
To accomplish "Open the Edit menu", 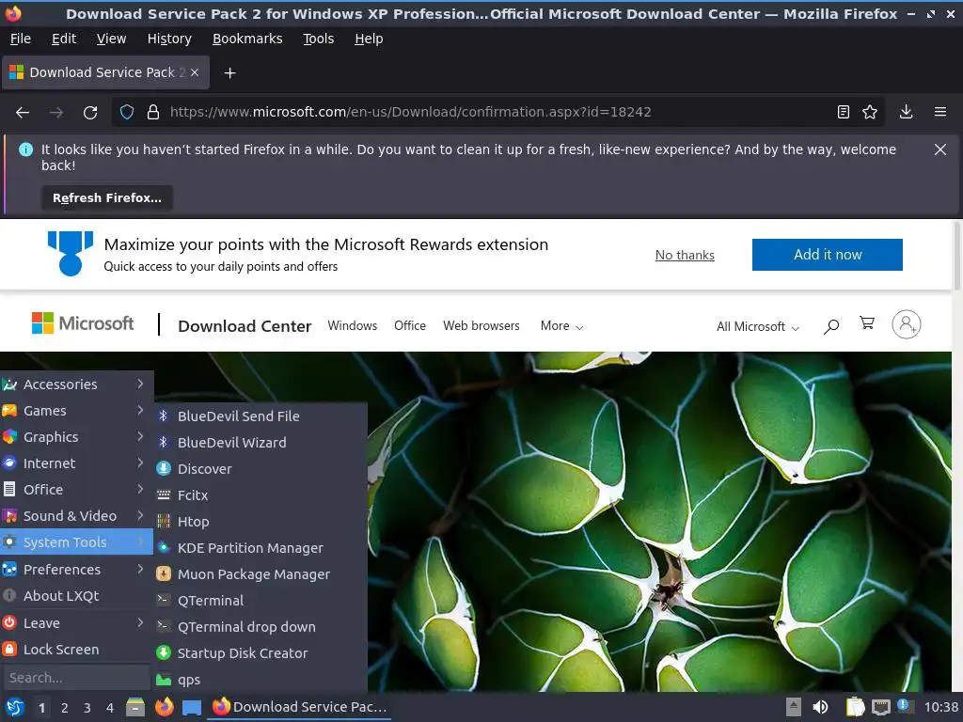I will point(64,39).
